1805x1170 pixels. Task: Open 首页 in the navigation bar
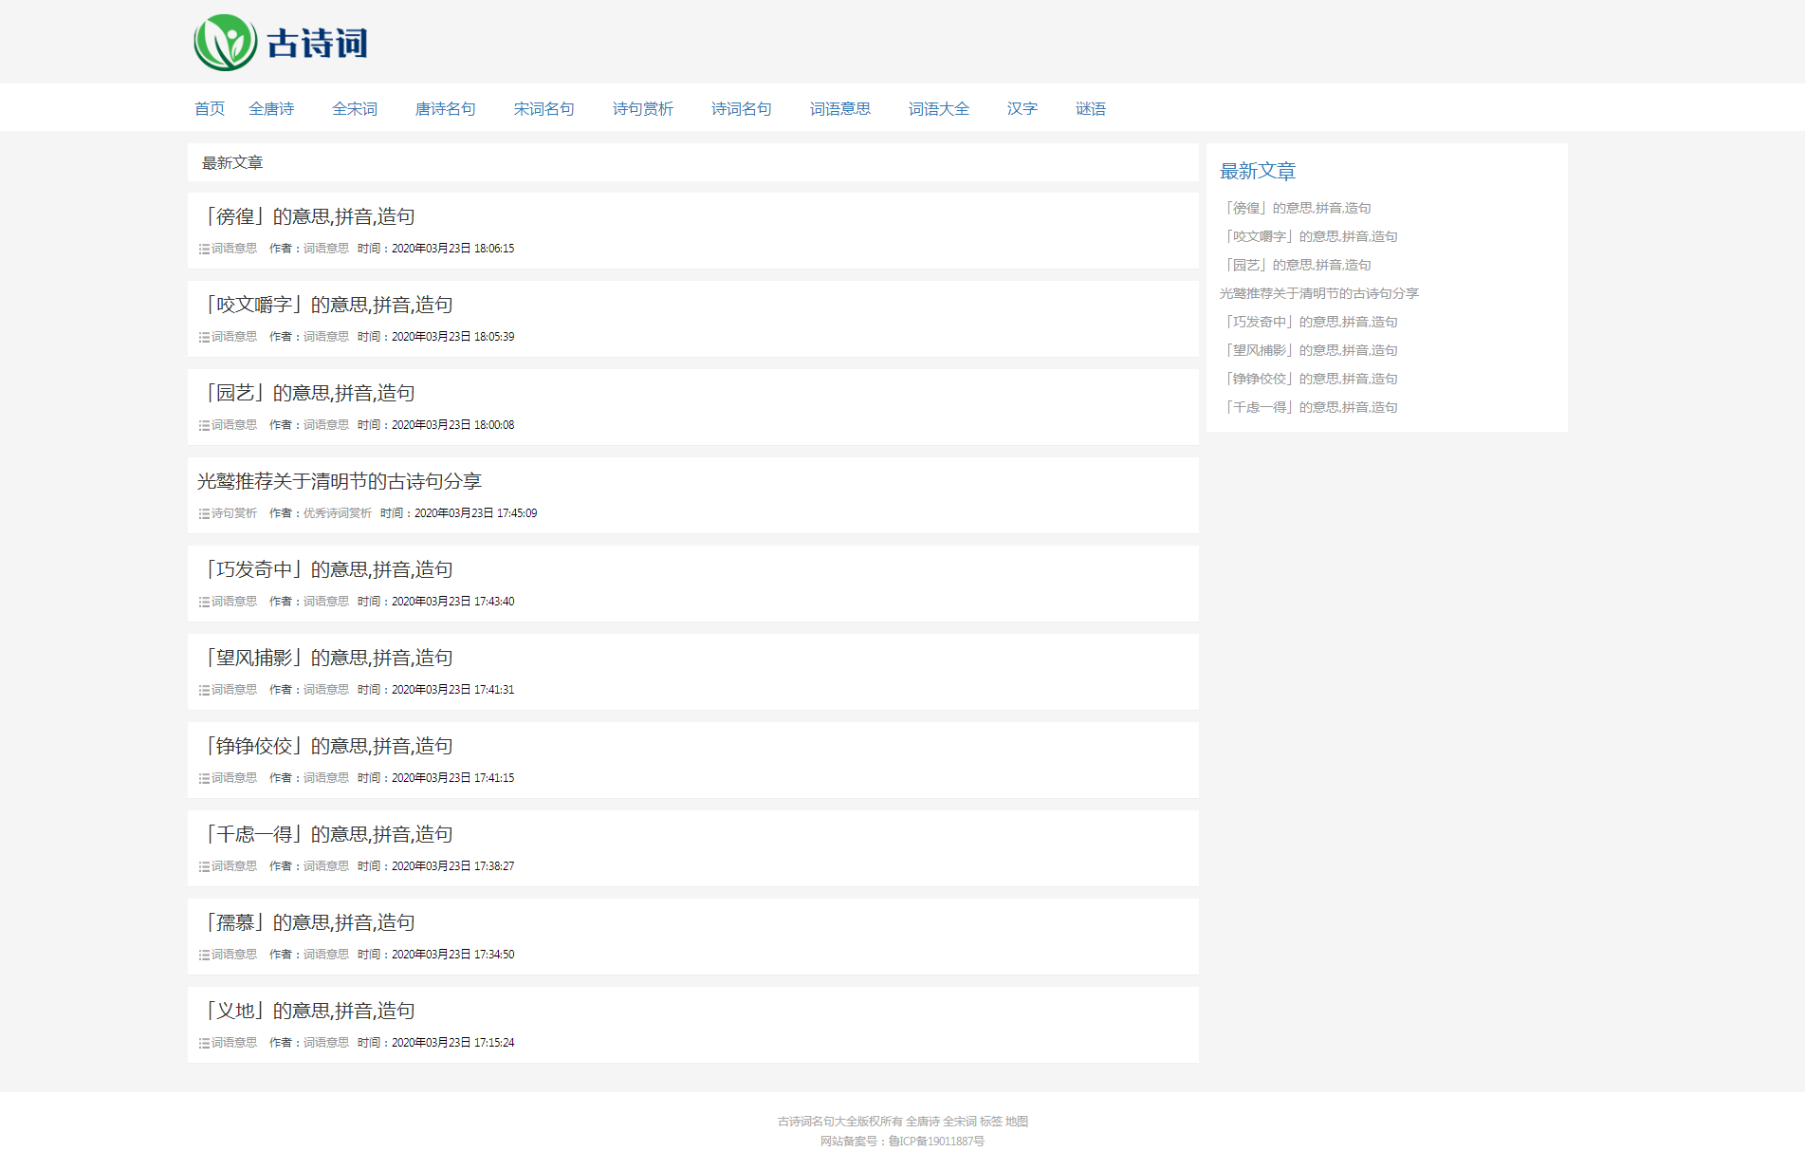210,109
